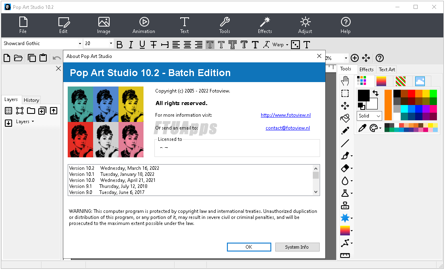Choose the Ruler measure tool

pos(345,255)
